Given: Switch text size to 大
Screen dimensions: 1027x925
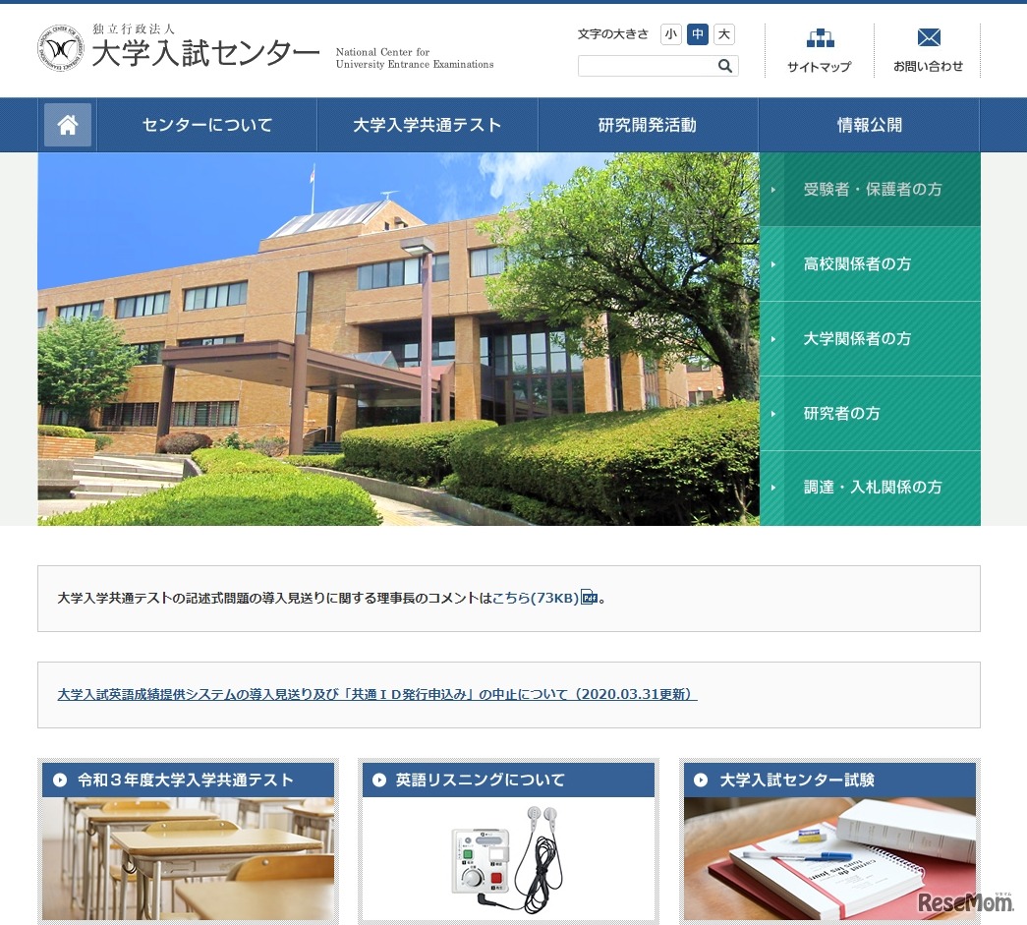Looking at the screenshot, I should click(x=723, y=33).
